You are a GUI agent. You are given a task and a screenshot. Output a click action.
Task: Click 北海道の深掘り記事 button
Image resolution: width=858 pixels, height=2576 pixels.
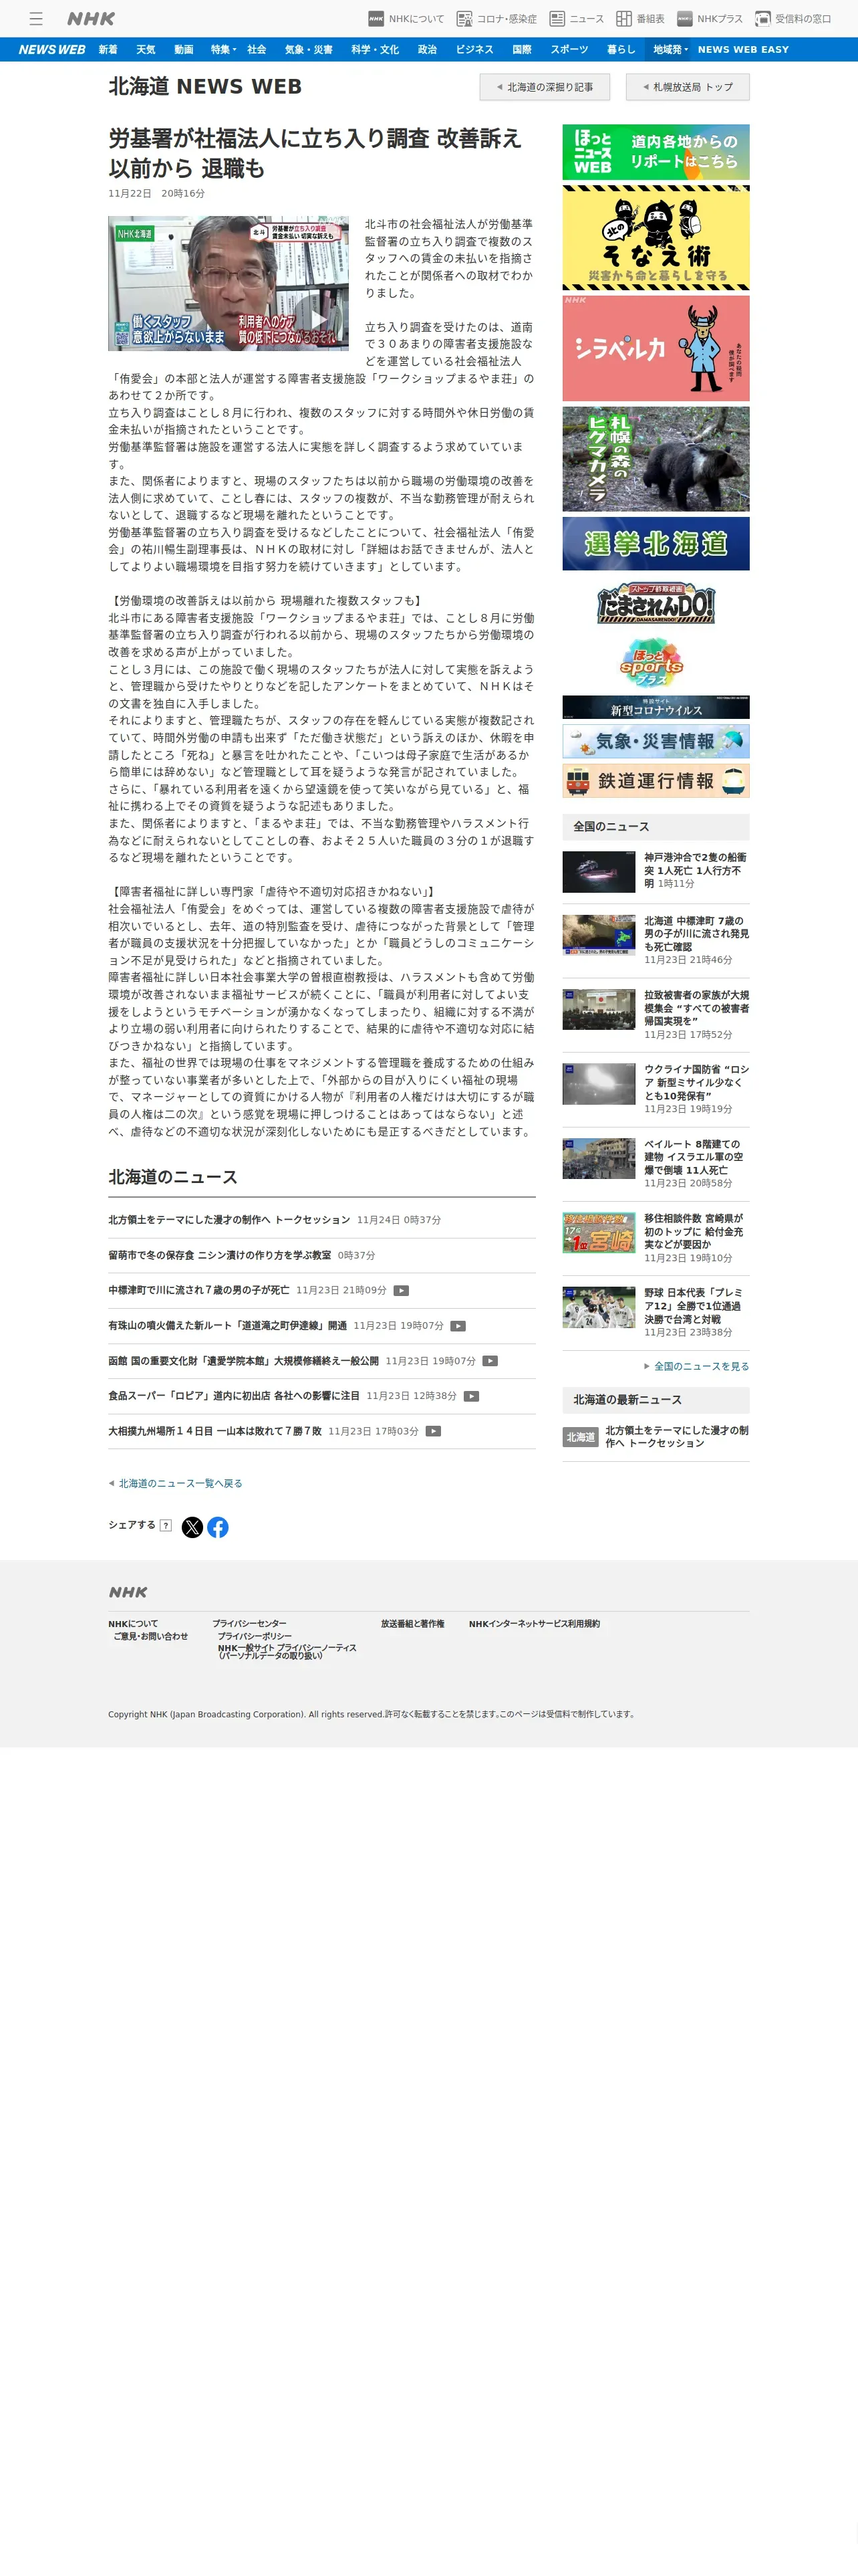pos(545,87)
